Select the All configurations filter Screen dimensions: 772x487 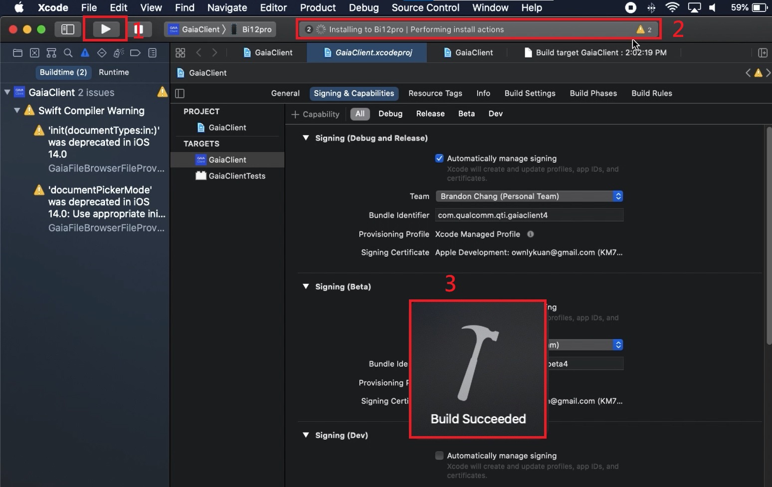360,114
